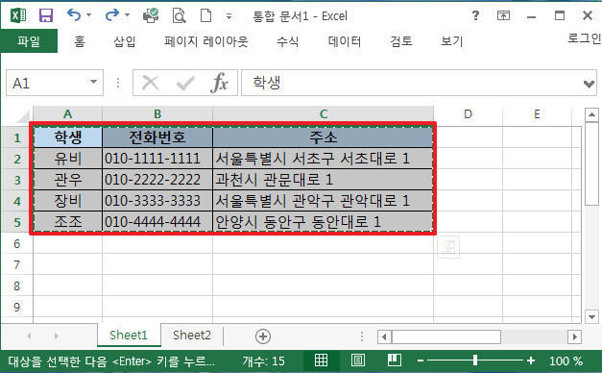Select the cell with name 조조
The image size is (602, 373).
coord(68,222)
